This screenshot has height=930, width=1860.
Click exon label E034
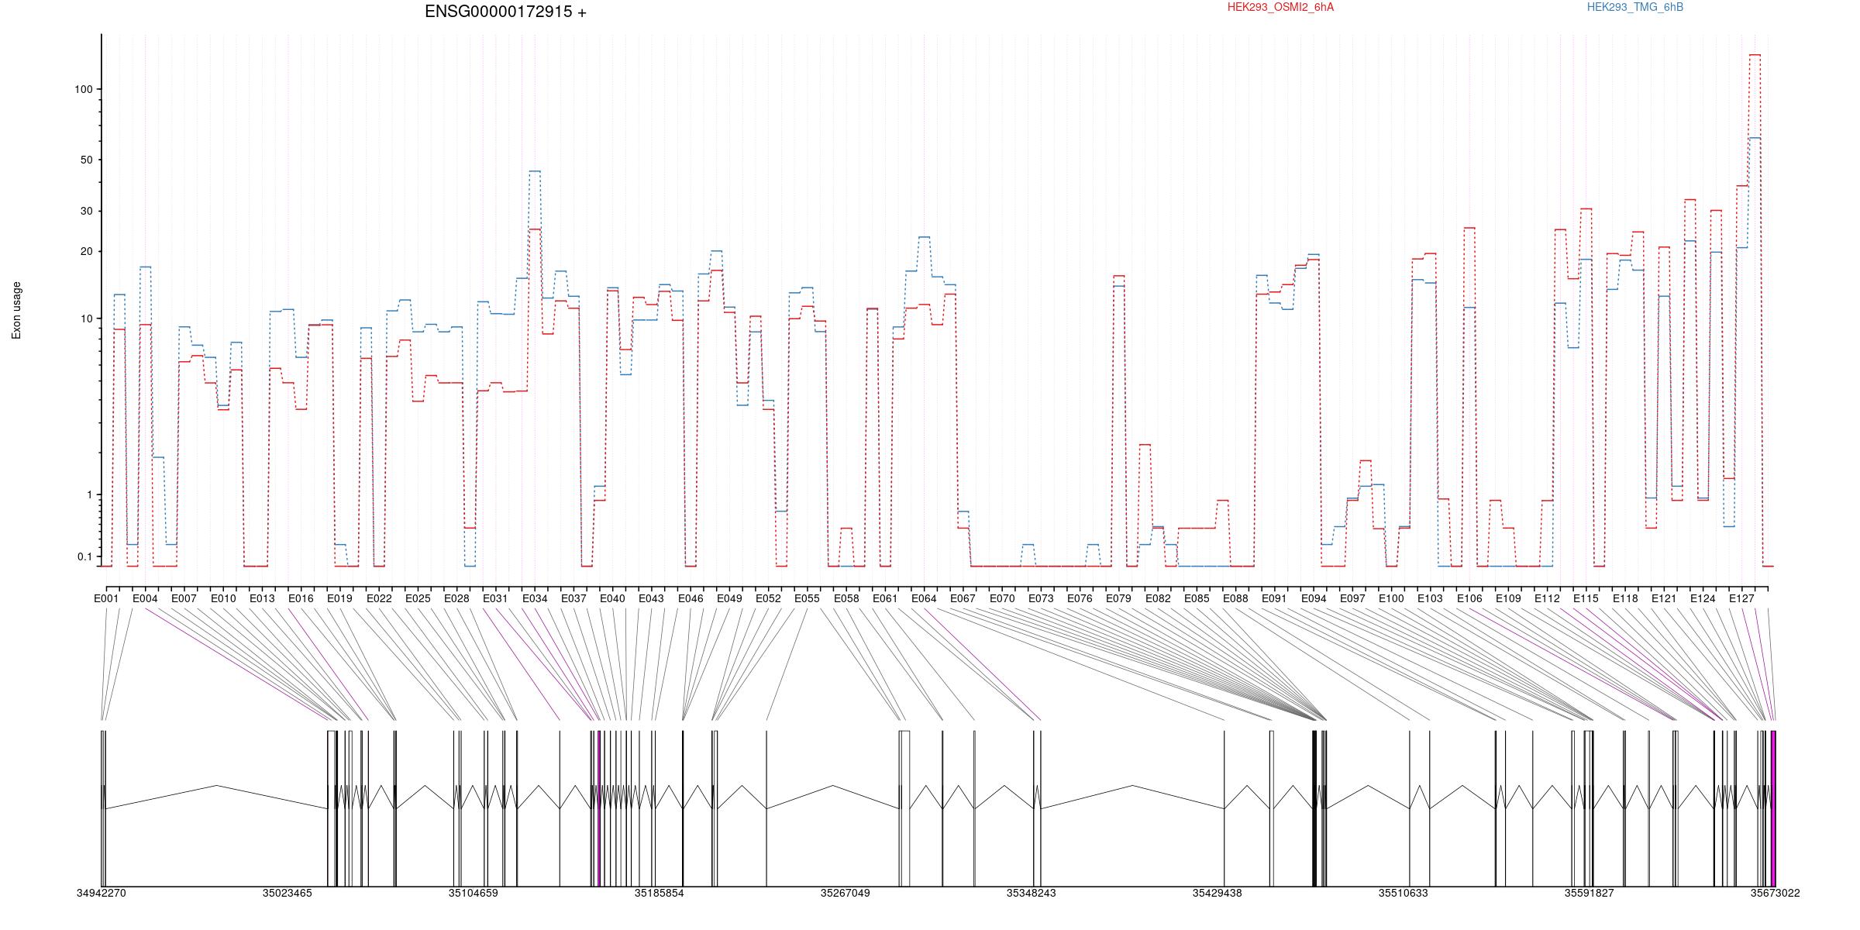click(535, 598)
